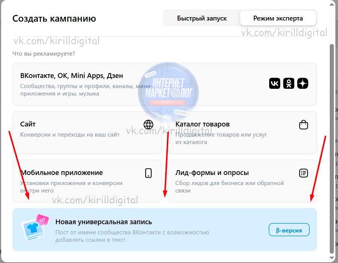Open Новая универсальная запись title

104,222
